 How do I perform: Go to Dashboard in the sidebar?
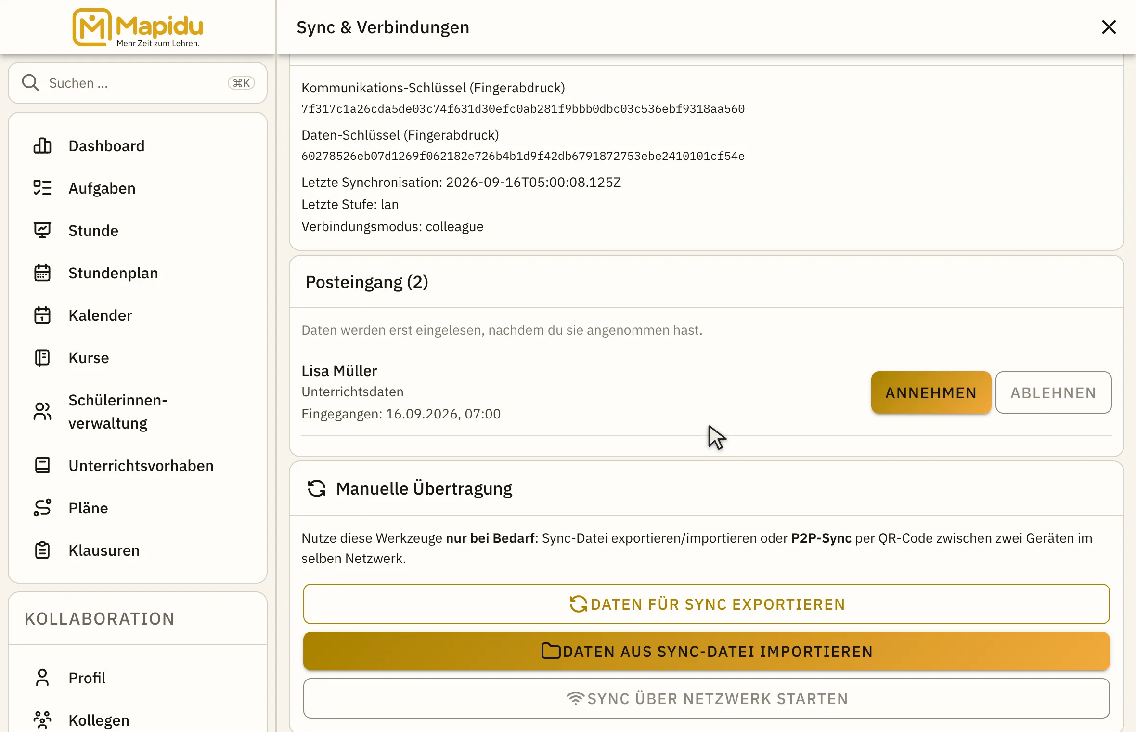point(138,145)
